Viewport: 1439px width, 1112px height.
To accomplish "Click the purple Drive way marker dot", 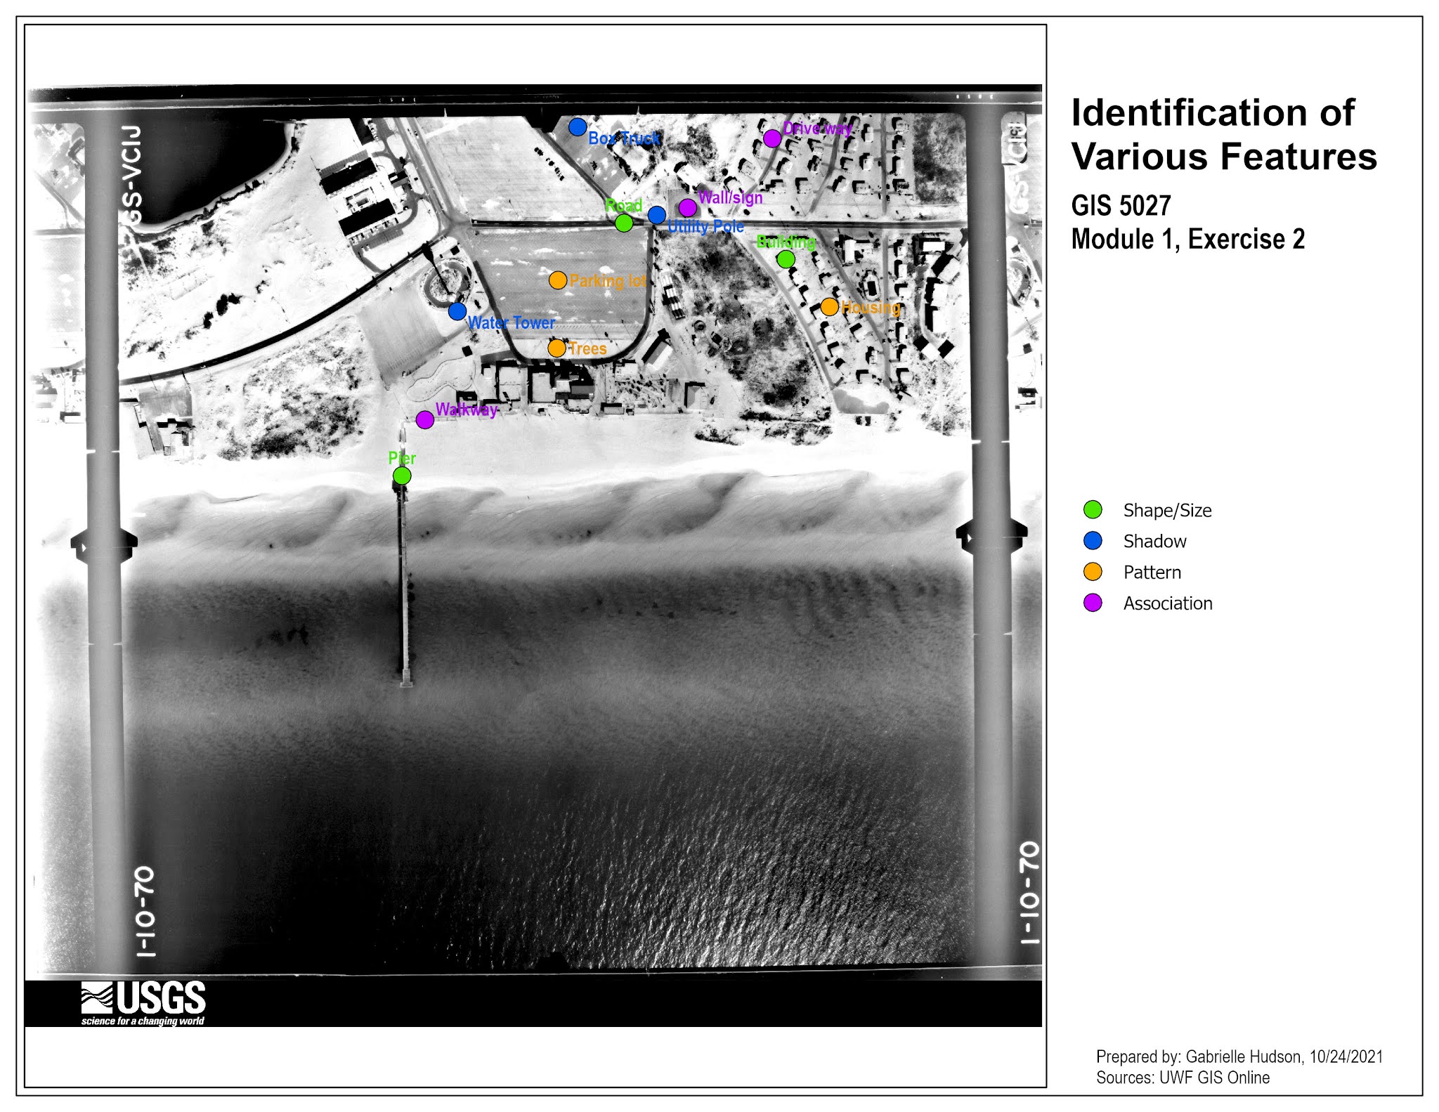I will tap(772, 138).
